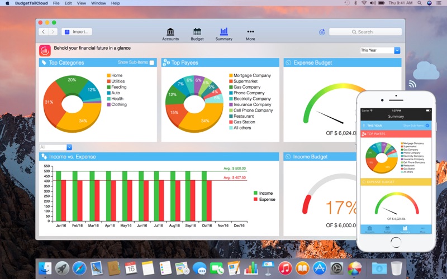Image resolution: width=447 pixels, height=279 pixels.
Task: Click the Oct'16 axis label
Action: click(207, 225)
